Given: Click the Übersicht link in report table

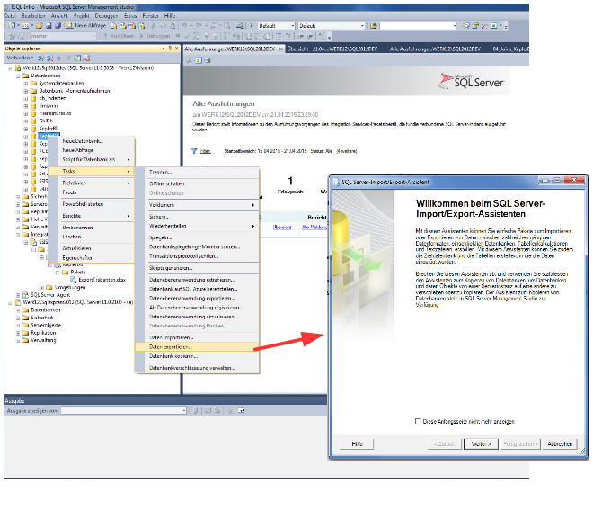Looking at the screenshot, I should [x=282, y=227].
